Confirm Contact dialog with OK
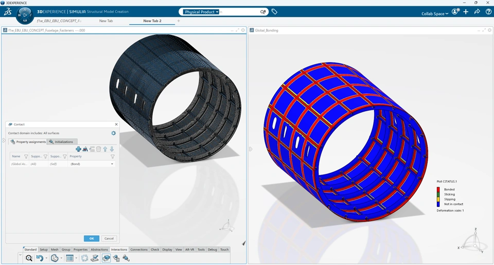The image size is (494, 265). pyautogui.click(x=92, y=239)
